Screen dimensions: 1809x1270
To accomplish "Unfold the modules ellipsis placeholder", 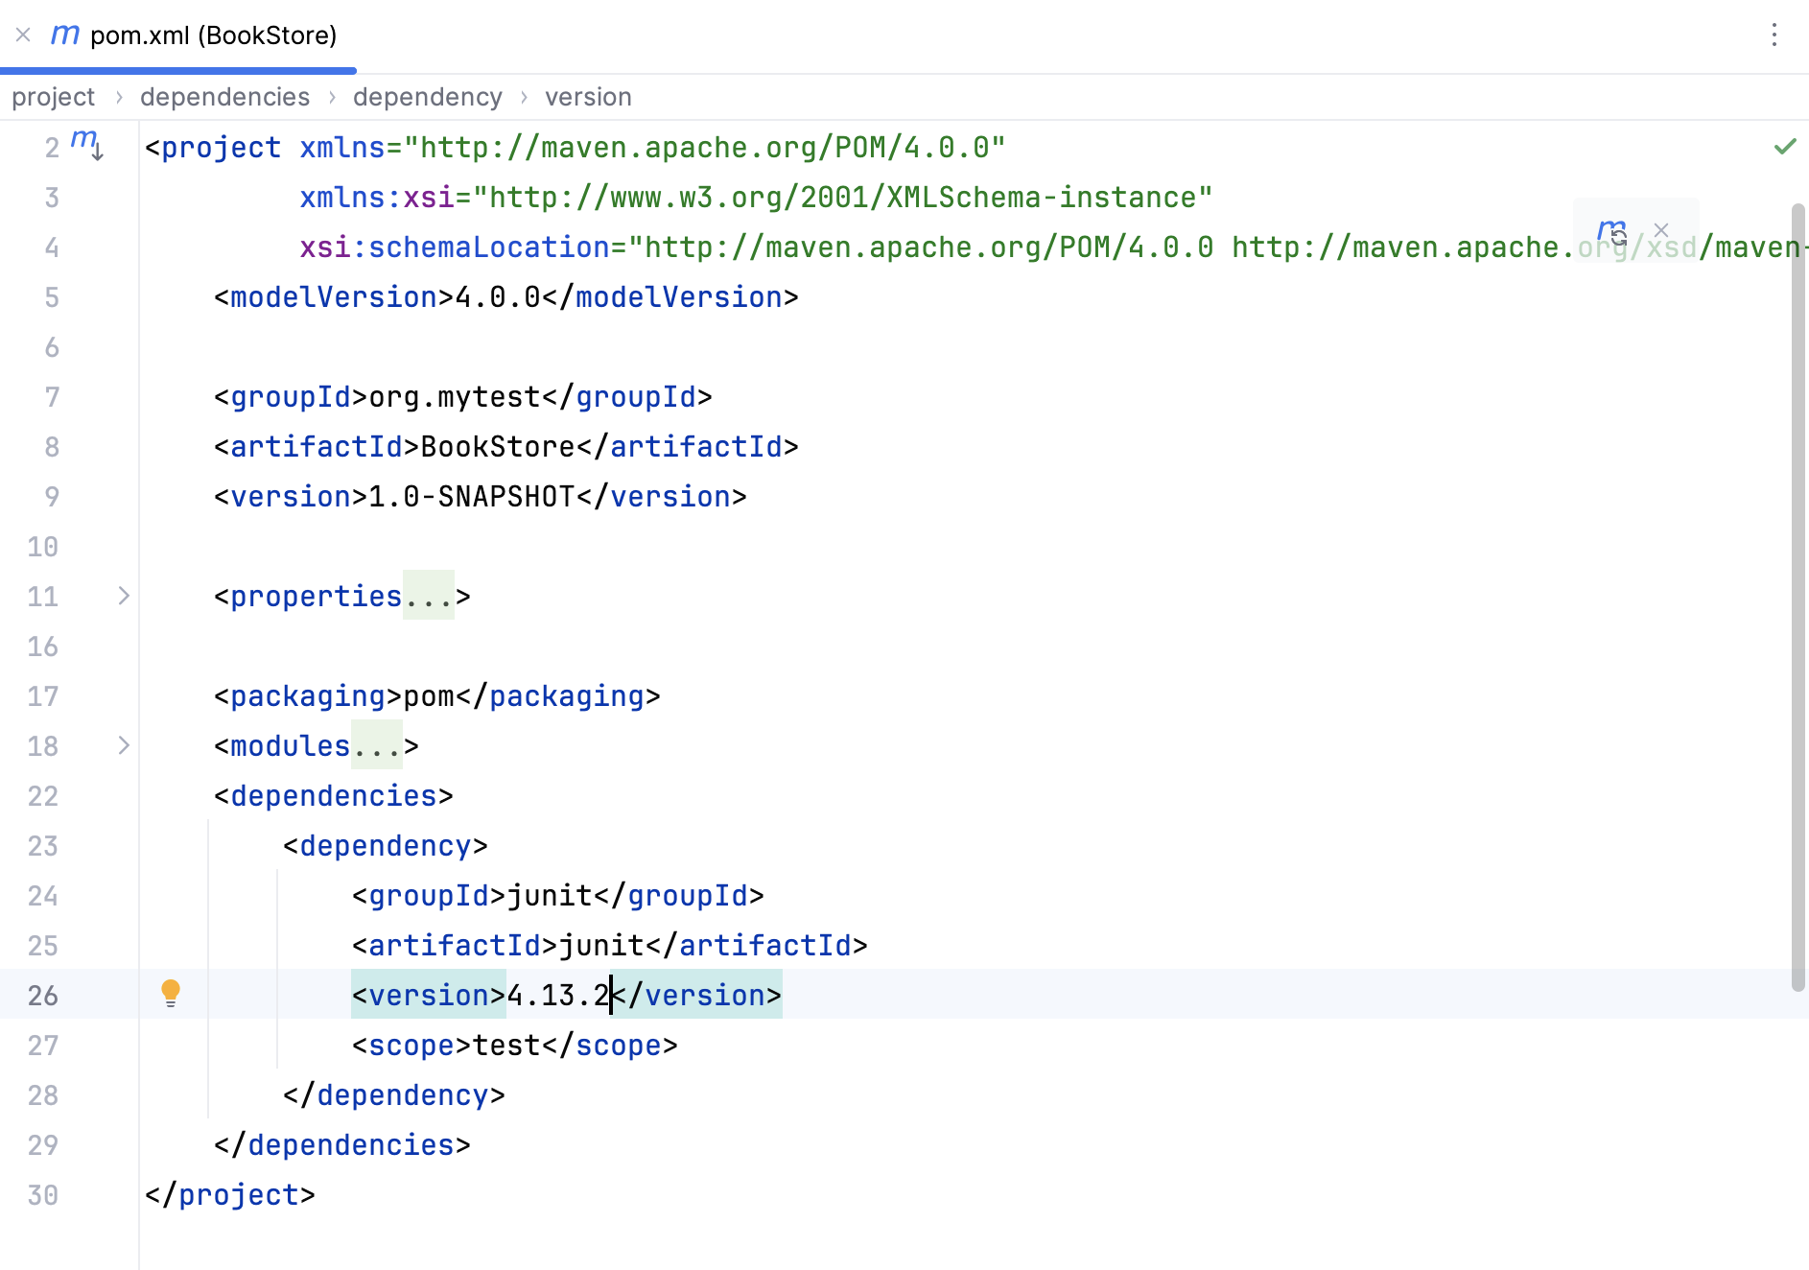I will coord(376,746).
